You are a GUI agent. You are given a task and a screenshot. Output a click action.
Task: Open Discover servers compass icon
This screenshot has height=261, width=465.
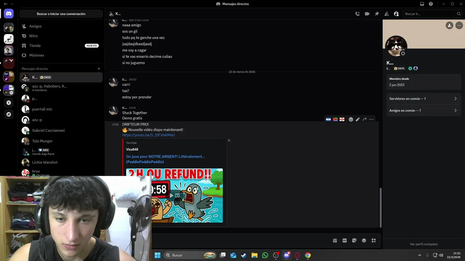tap(9, 114)
